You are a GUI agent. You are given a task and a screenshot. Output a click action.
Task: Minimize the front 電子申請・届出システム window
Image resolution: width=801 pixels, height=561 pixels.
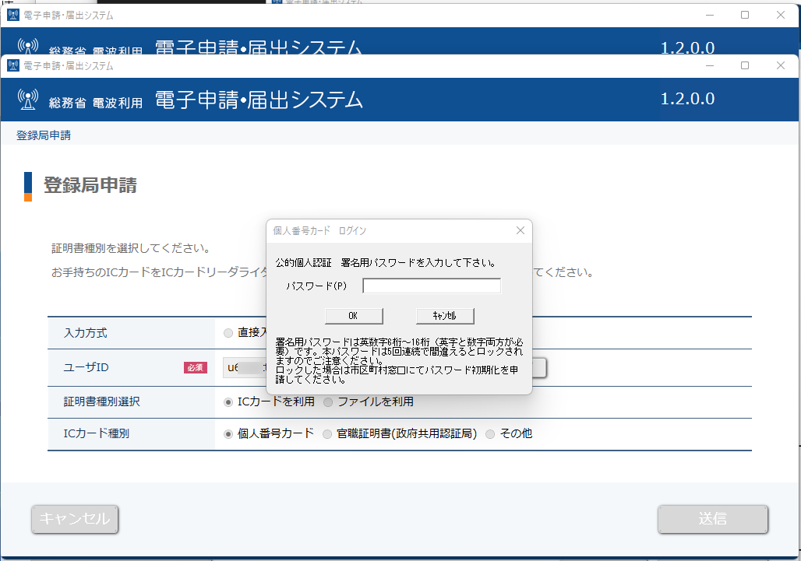(x=710, y=66)
